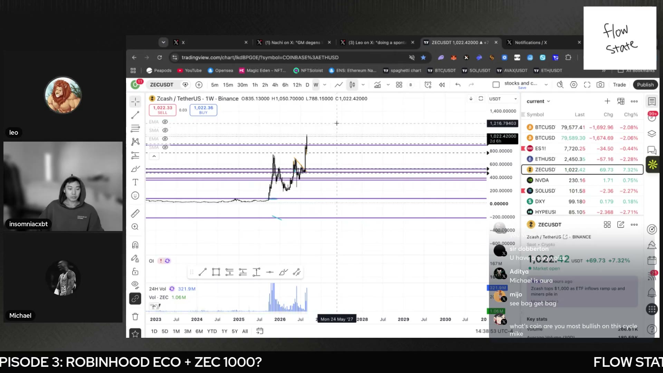Enter fullscreen mode icon

coord(587,85)
